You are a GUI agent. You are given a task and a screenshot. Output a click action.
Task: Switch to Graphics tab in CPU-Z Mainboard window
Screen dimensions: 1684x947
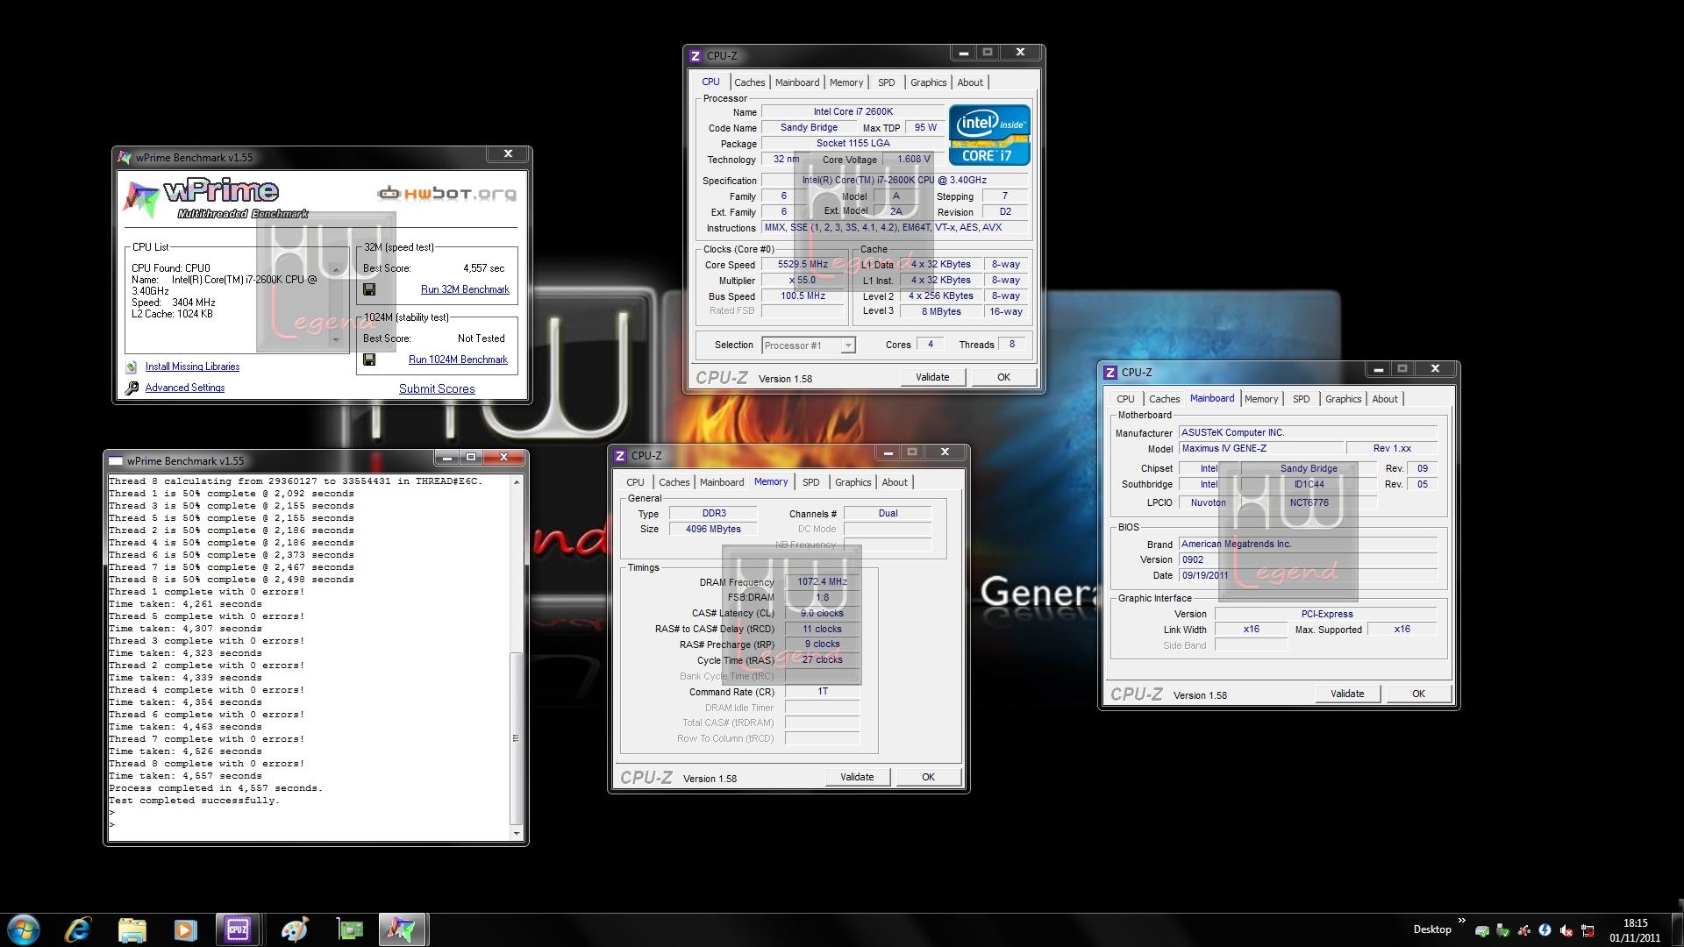pos(1343,399)
